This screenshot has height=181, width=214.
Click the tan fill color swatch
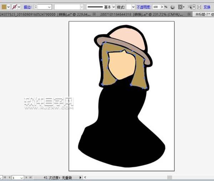point(4,7)
